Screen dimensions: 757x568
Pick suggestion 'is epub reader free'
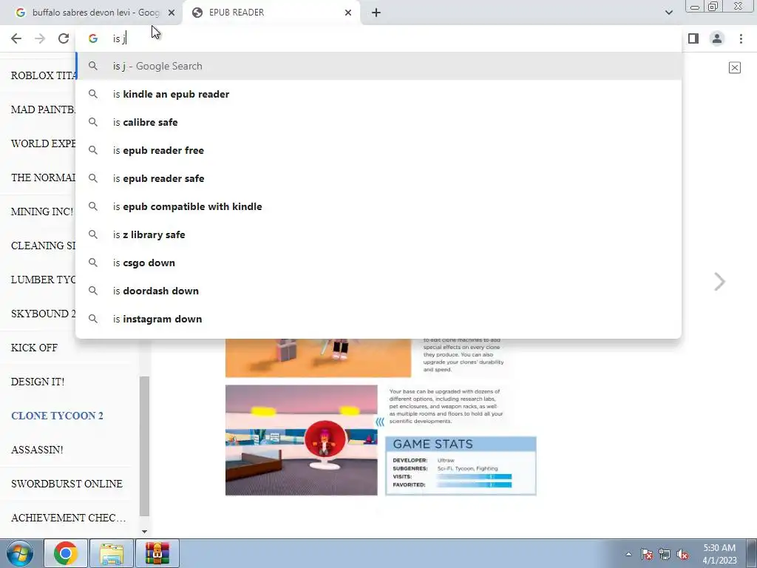tap(378, 150)
